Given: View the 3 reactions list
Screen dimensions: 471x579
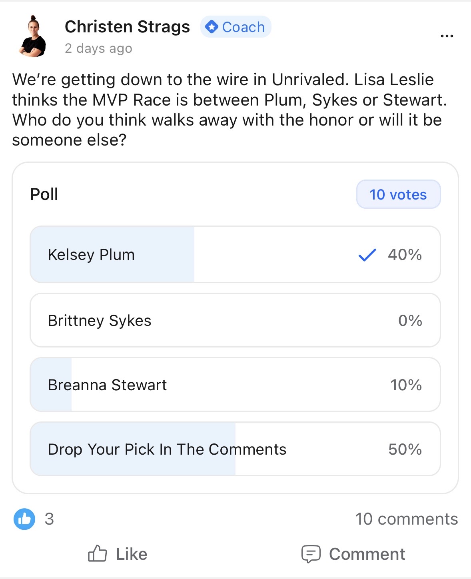Looking at the screenshot, I should (49, 519).
